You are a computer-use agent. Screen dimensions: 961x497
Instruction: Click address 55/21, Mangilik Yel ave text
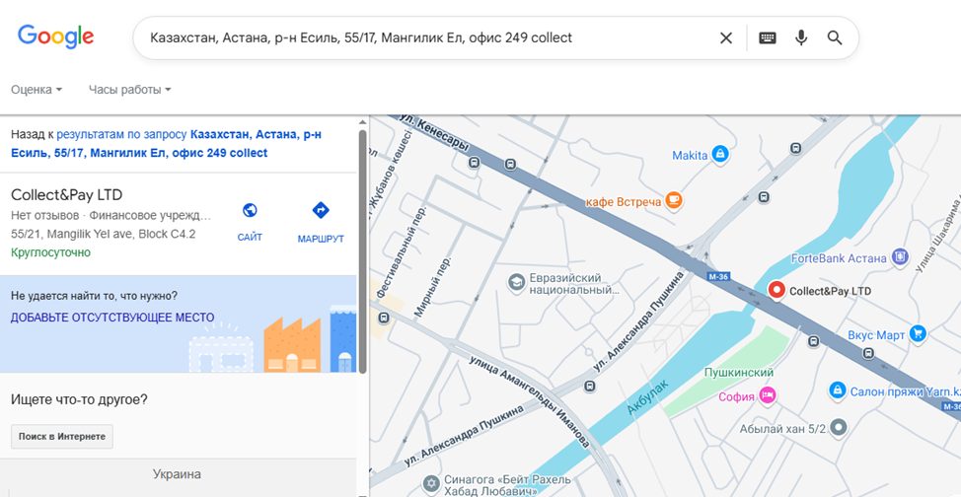coord(104,234)
